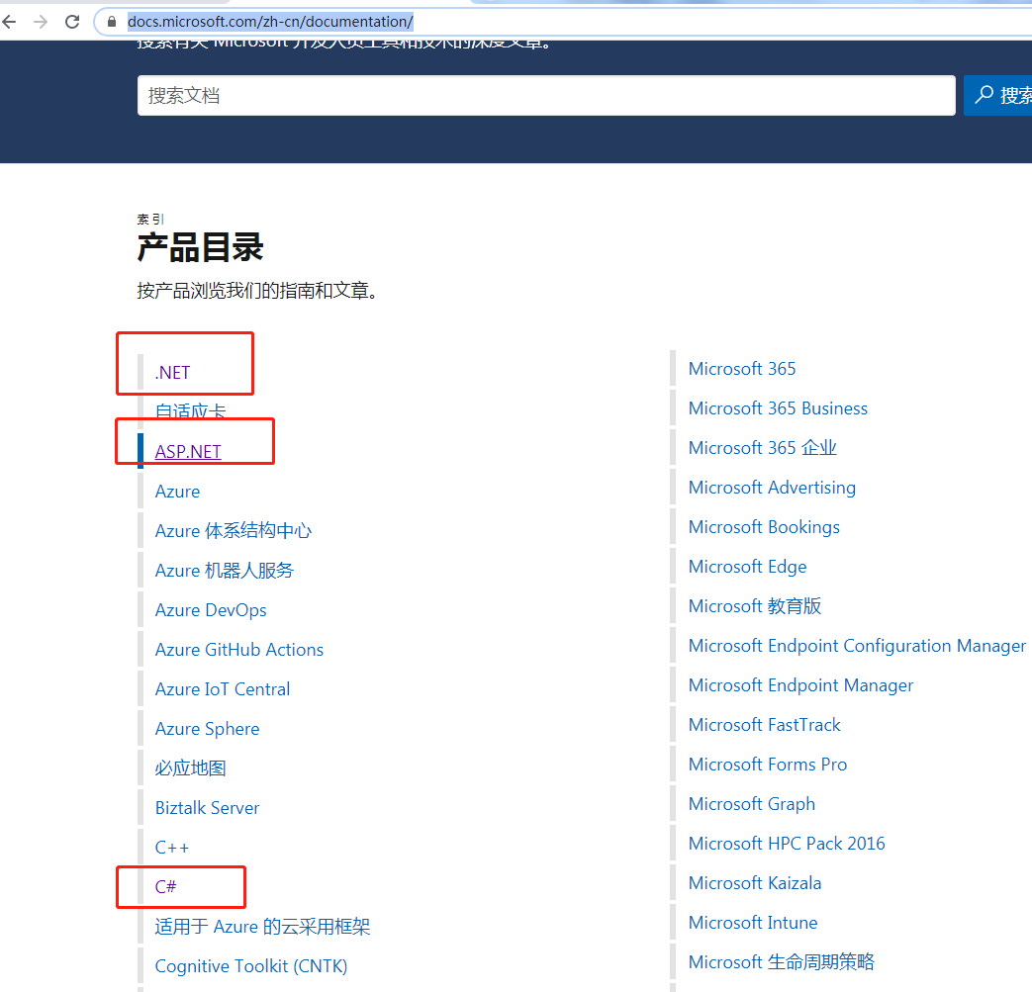Click the 索引 index link above 产品目录
Viewport: 1032px width, 992px height.
click(148, 219)
